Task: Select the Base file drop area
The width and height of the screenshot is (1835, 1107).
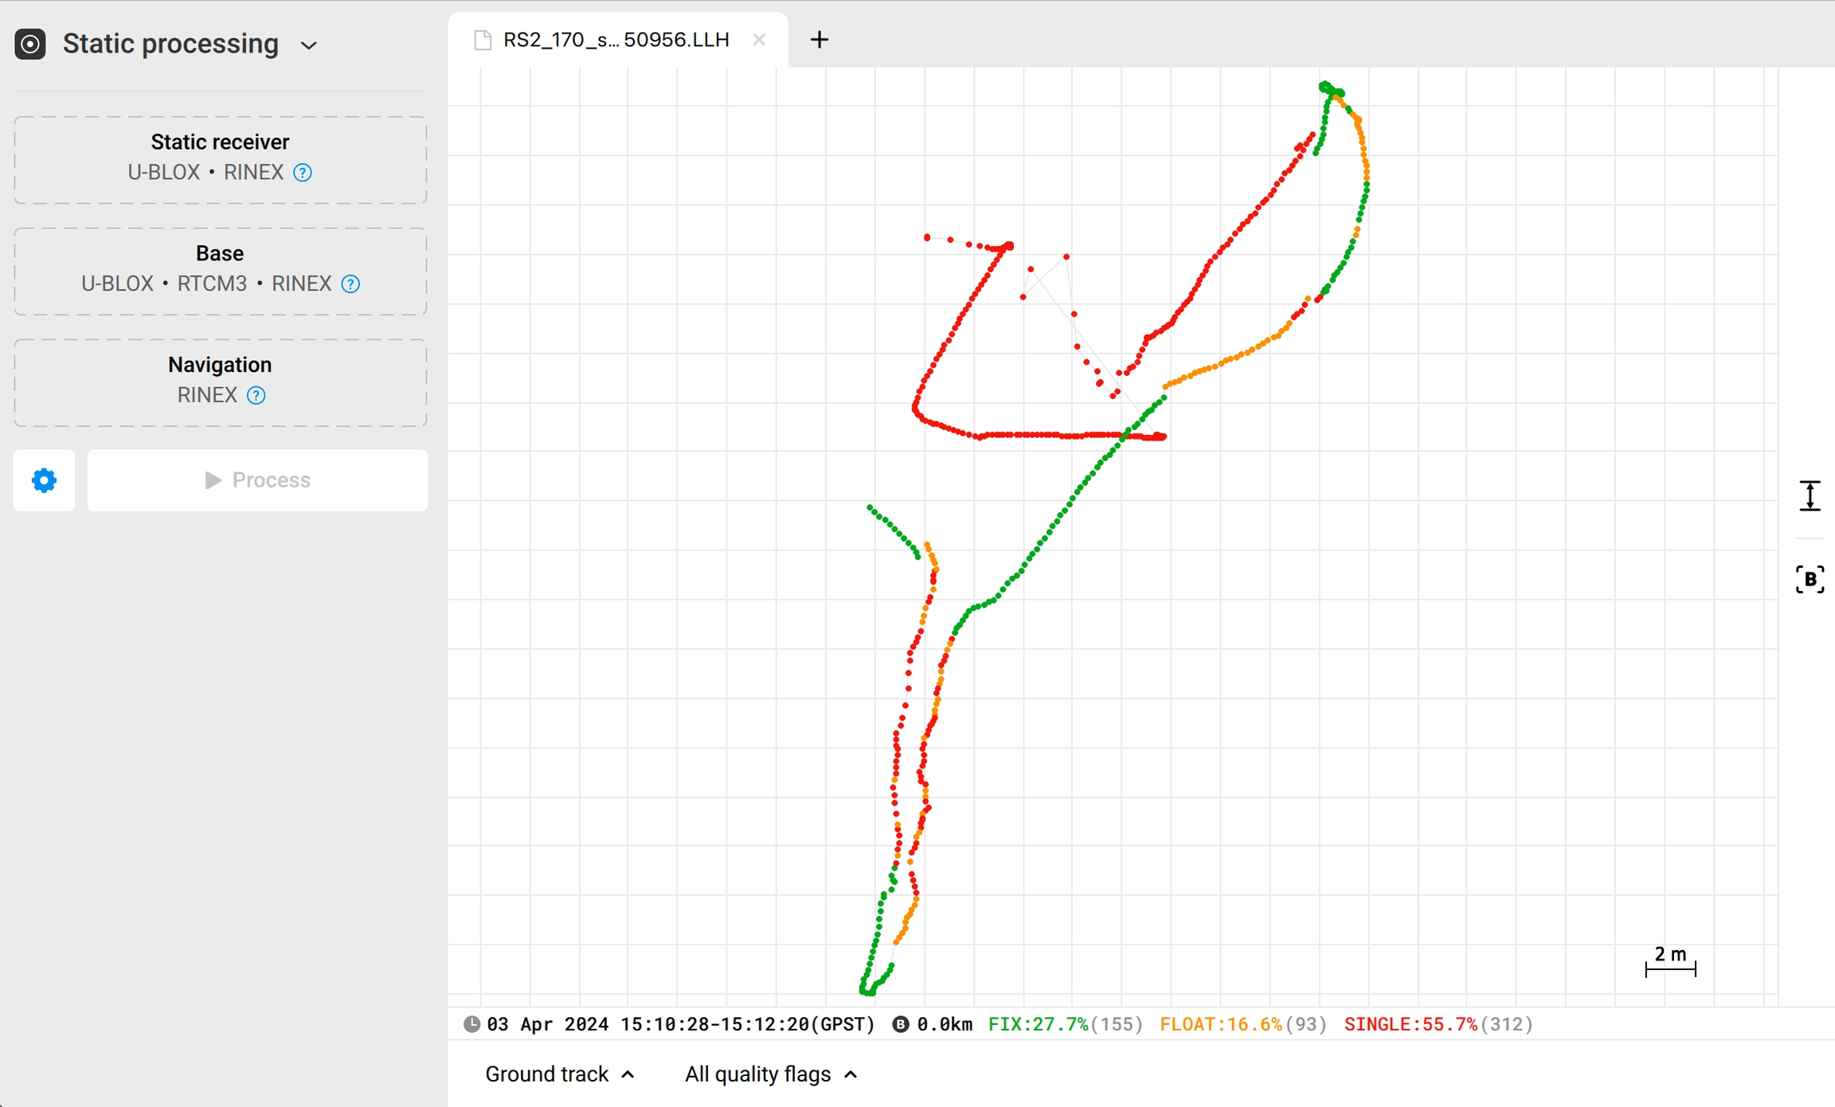Action: [220, 271]
